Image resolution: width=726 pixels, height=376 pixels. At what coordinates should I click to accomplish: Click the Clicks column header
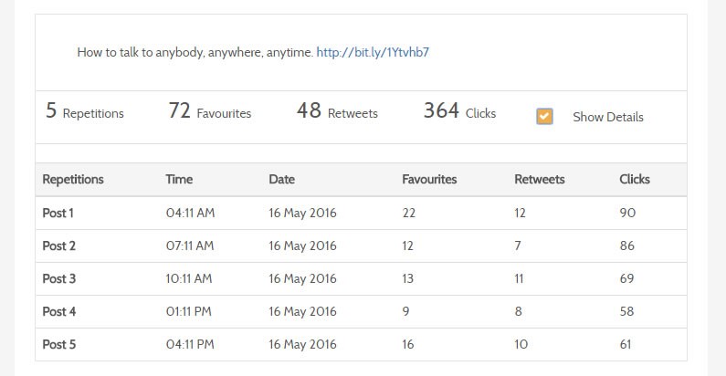[x=635, y=180]
